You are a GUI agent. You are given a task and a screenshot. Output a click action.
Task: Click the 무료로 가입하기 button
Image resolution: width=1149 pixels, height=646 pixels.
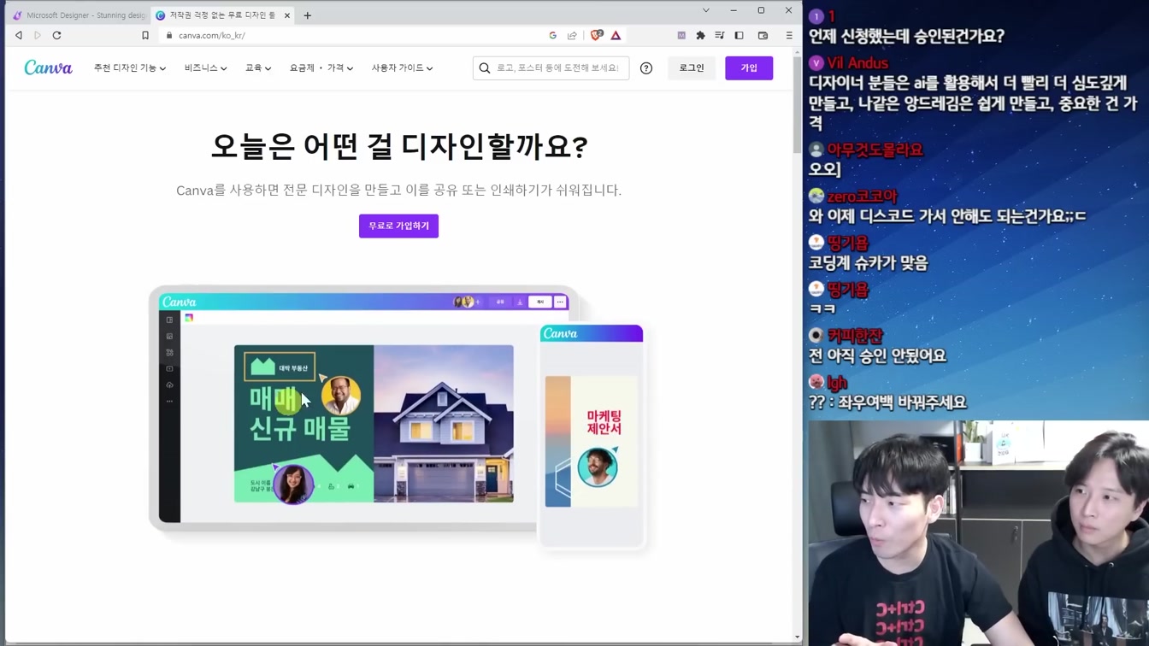pyautogui.click(x=398, y=226)
